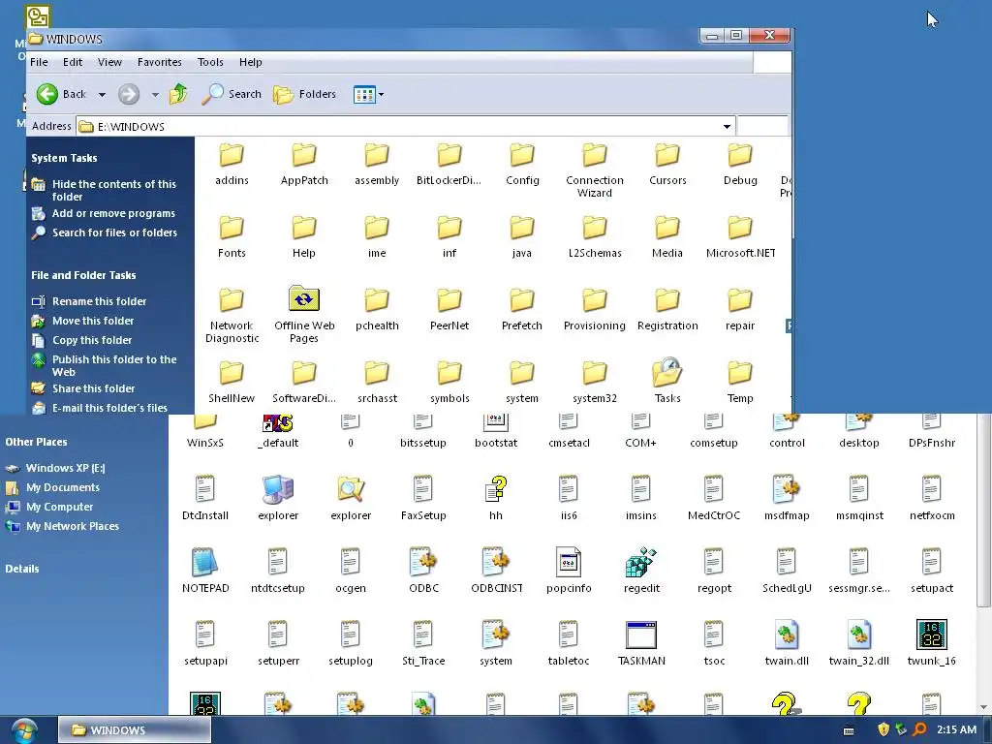Select the msdfmap settings file icon
992x744 pixels.
pos(787,489)
